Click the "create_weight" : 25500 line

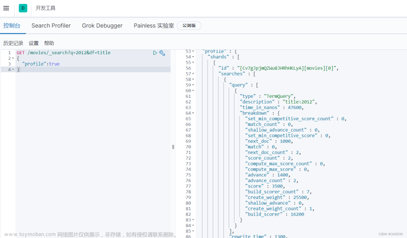point(277,198)
